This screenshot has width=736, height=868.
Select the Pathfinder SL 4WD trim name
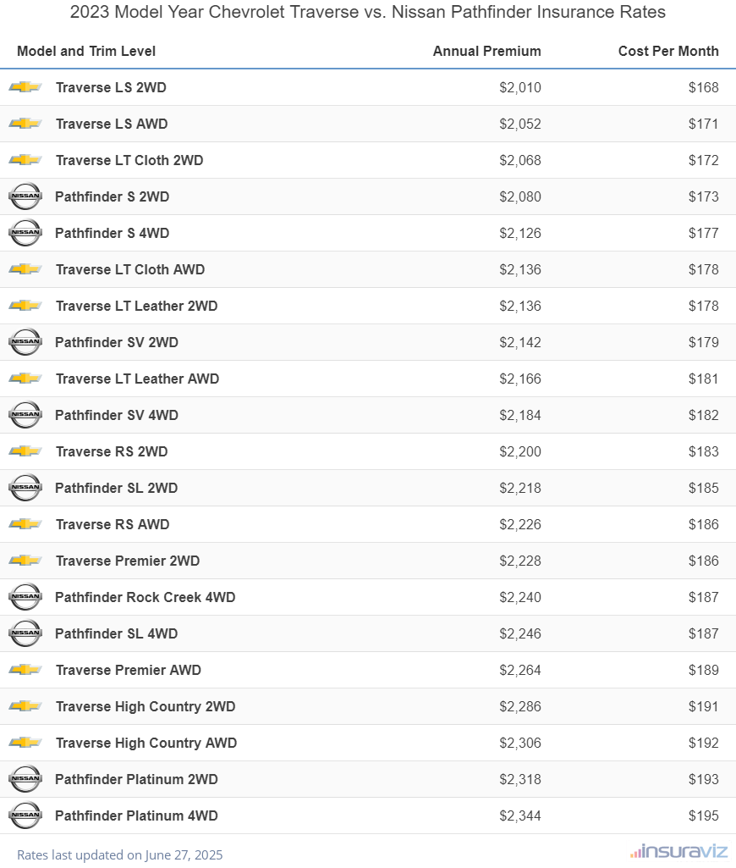click(117, 633)
